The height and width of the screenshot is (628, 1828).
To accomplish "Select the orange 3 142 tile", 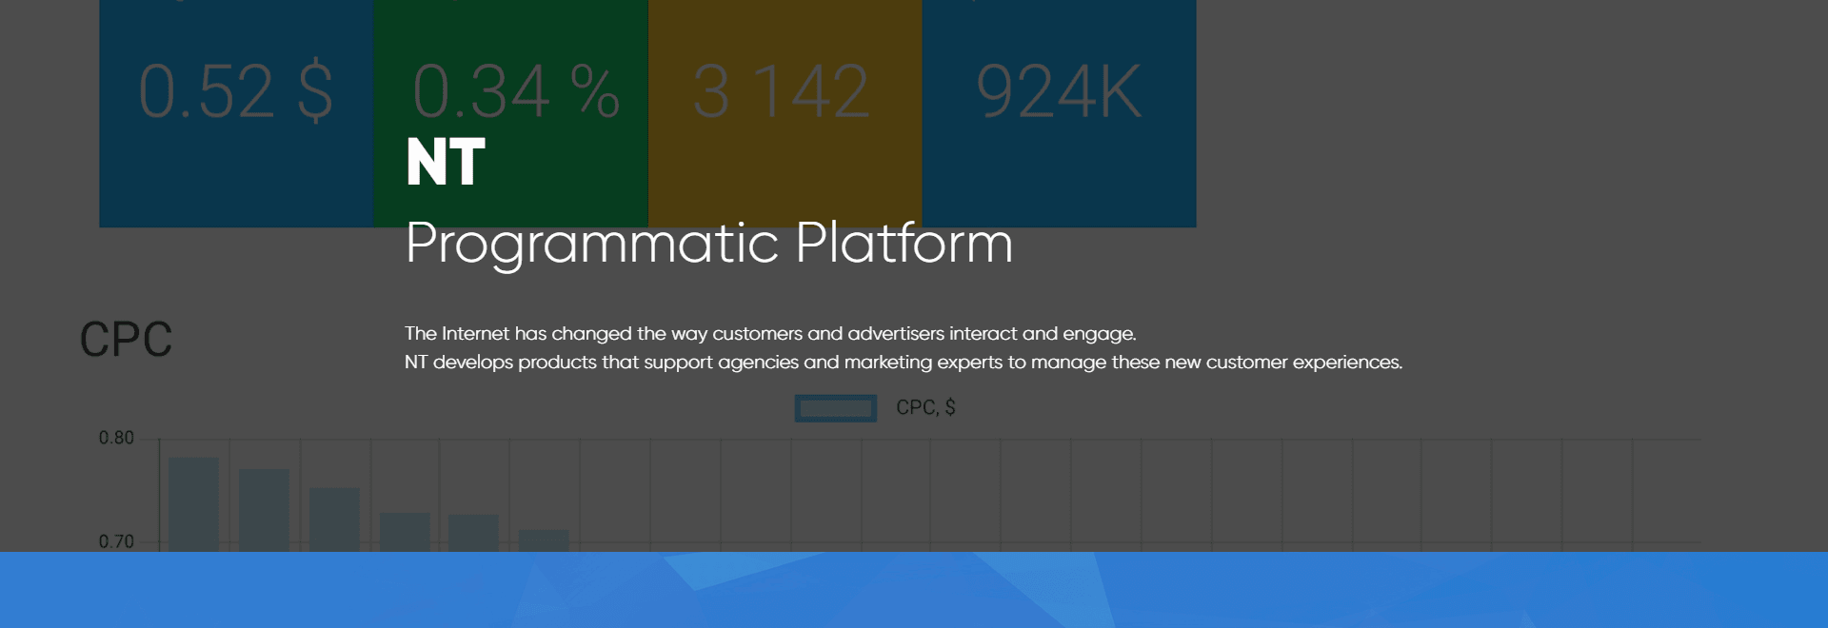I will pyautogui.click(x=785, y=113).
